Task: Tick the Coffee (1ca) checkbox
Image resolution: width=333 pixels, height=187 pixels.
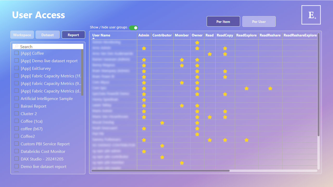Action: [x=16, y=121]
